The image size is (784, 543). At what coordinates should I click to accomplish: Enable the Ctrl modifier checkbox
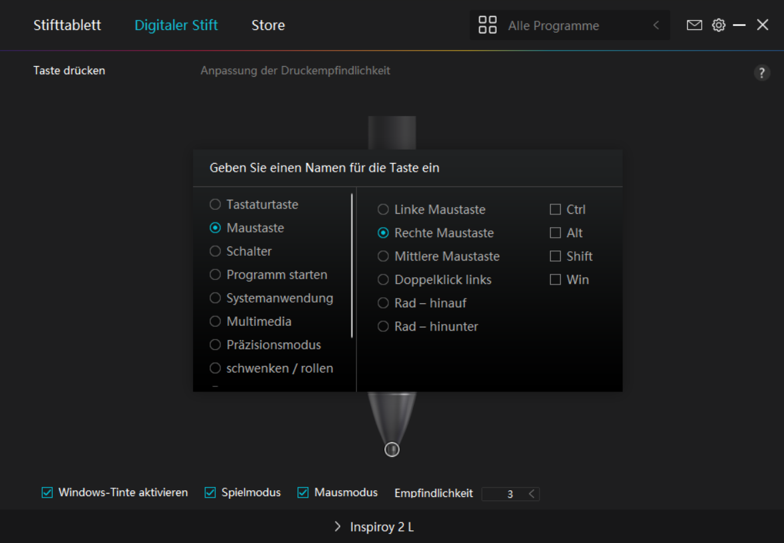(555, 210)
